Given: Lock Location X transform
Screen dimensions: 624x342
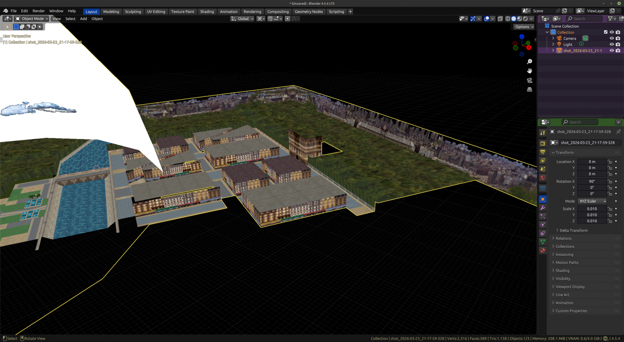Looking at the screenshot, I should pos(610,162).
